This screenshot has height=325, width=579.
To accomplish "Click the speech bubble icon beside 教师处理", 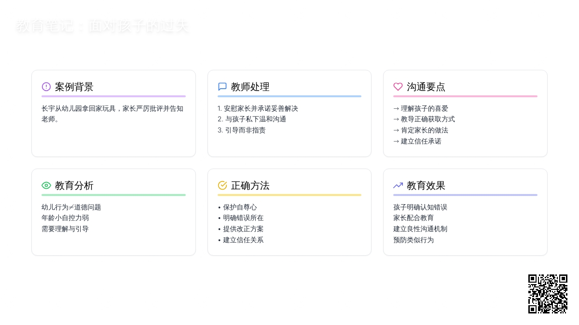I will point(222,87).
